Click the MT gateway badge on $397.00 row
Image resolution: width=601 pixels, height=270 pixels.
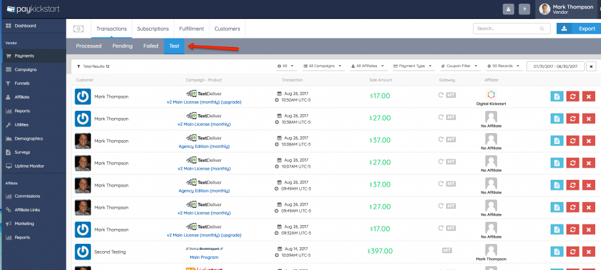(447, 250)
